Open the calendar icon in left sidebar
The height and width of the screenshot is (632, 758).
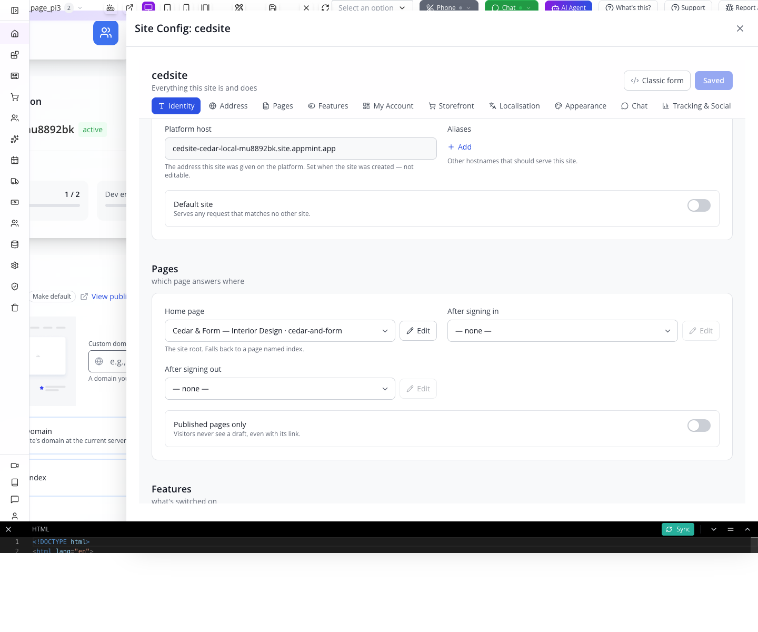tap(15, 160)
